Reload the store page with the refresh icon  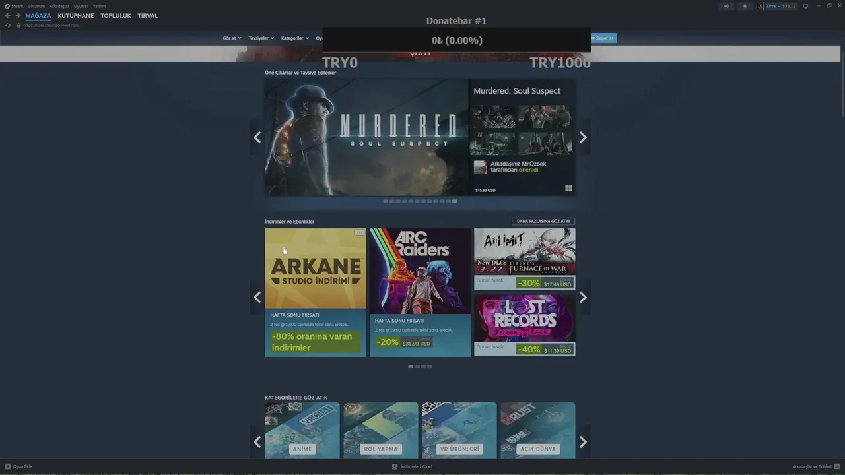pyautogui.click(x=8, y=25)
